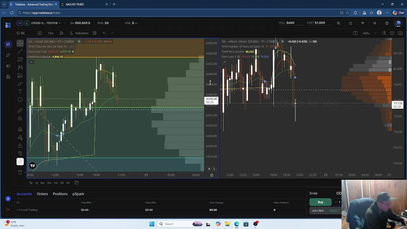Open the emoji icons tool

[20, 100]
